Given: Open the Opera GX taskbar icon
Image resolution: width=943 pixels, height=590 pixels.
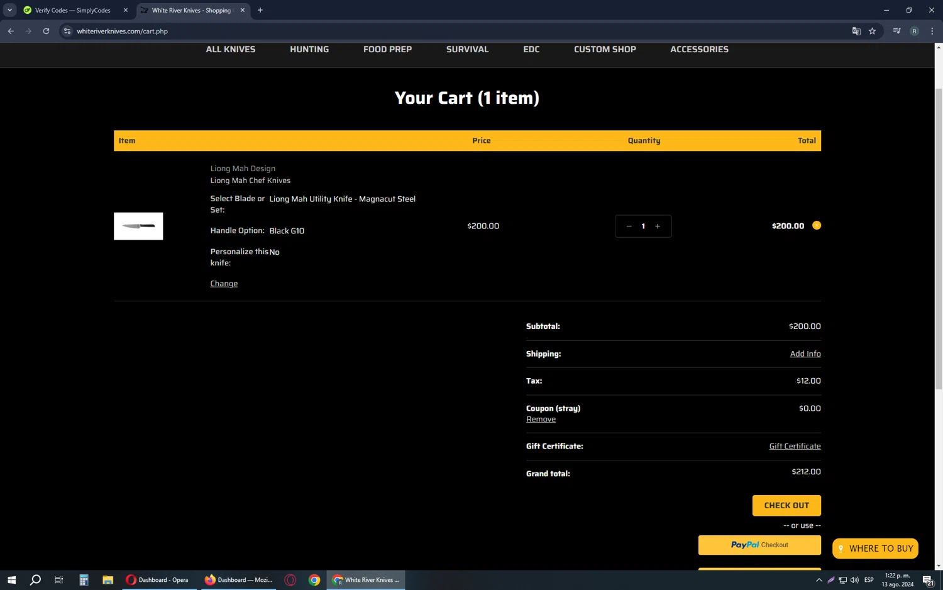Looking at the screenshot, I should pyautogui.click(x=290, y=580).
